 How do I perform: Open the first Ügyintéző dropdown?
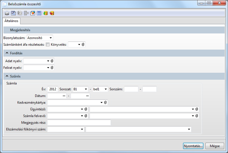pyautogui.click(x=82, y=109)
